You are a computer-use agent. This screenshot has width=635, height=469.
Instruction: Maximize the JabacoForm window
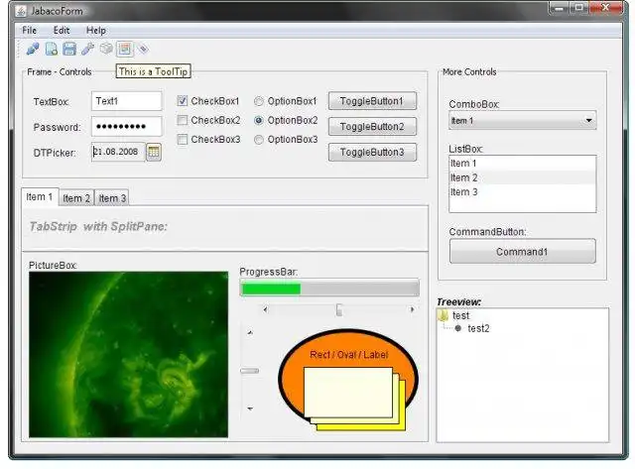[x=579, y=8]
